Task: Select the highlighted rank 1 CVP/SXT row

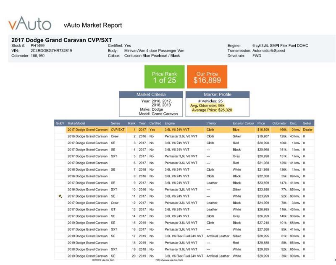Action: (x=184, y=130)
